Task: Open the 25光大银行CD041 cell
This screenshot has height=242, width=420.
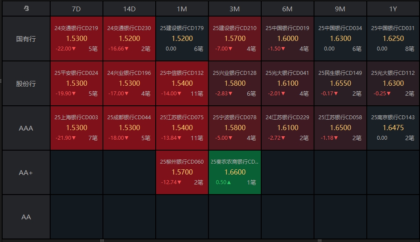Action: pos(287,83)
